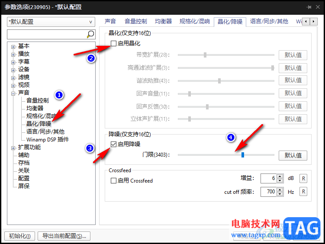The image size is (325, 244).
Task: Pin the settings window with pin icon
Action: coord(309,7)
